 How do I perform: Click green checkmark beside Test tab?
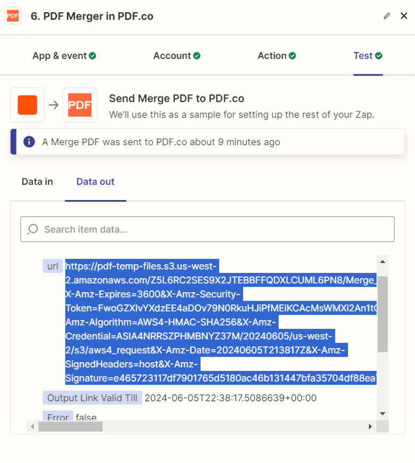(x=378, y=56)
